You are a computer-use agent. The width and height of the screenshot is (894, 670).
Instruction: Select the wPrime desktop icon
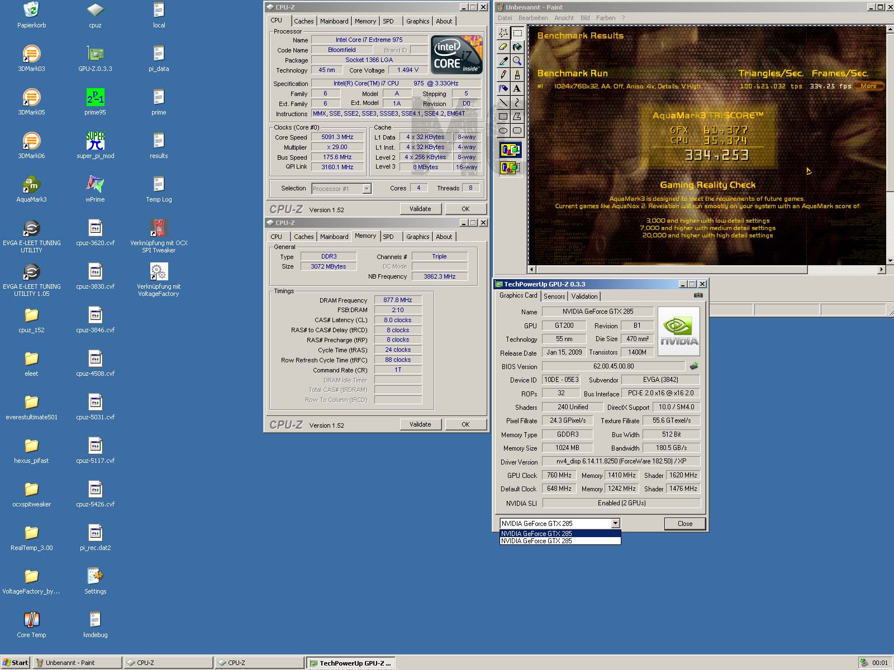pos(96,189)
